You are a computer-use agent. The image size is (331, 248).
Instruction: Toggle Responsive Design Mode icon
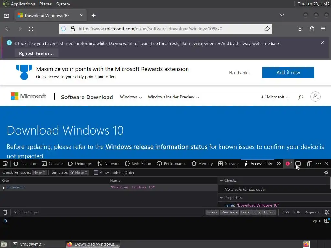[309, 164]
